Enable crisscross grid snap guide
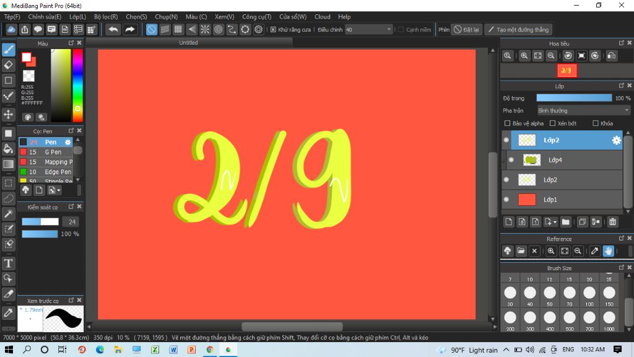 click(178, 30)
